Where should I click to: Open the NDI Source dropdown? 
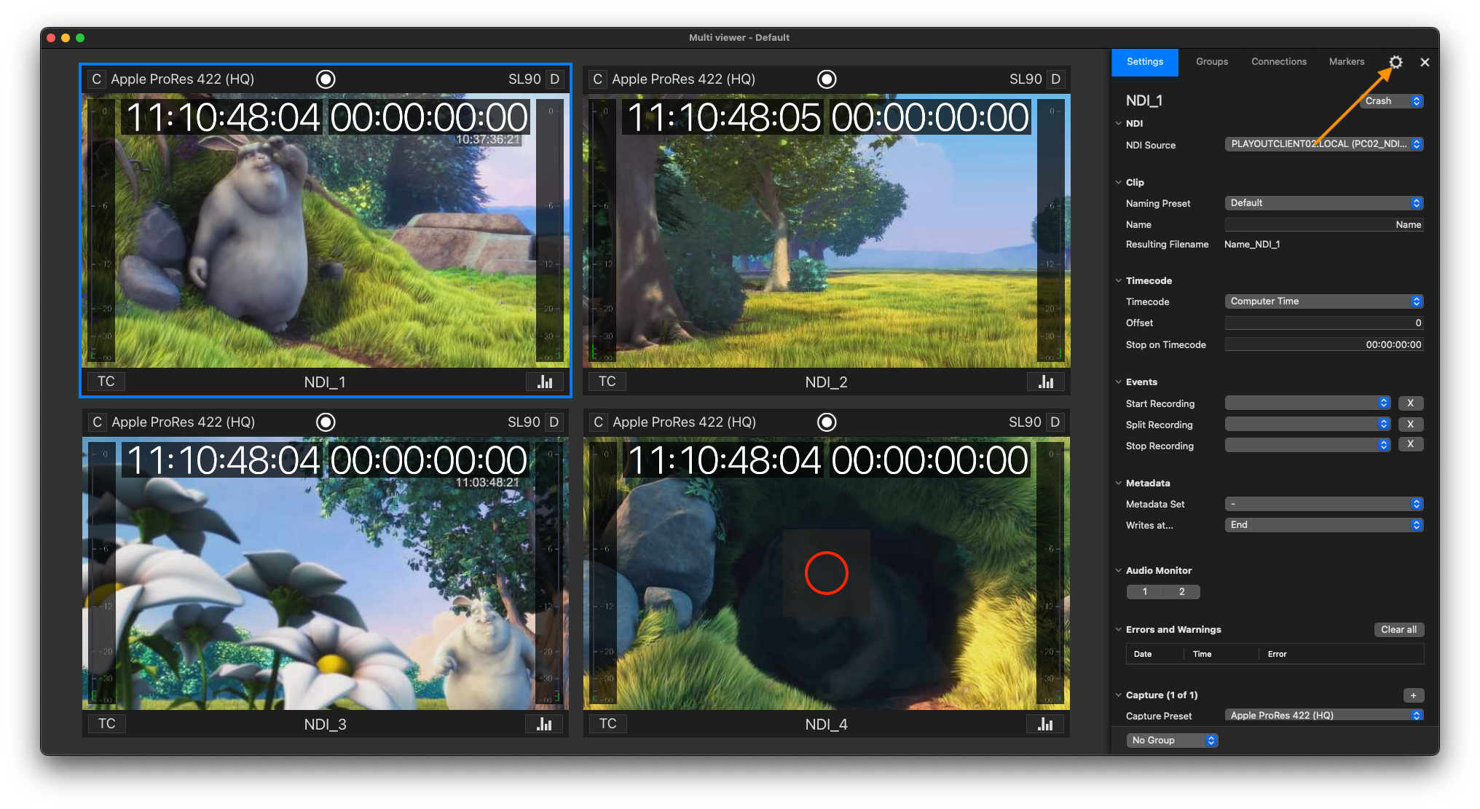click(x=1324, y=144)
